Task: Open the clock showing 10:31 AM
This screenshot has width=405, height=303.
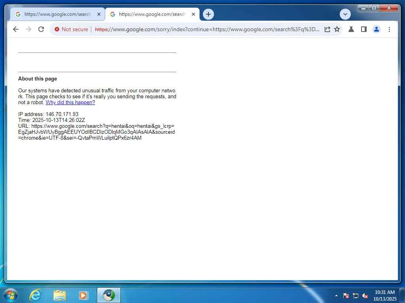Action: pos(384,296)
